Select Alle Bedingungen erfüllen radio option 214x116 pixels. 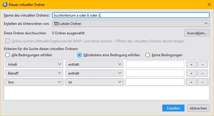pyautogui.click(x=7, y=55)
